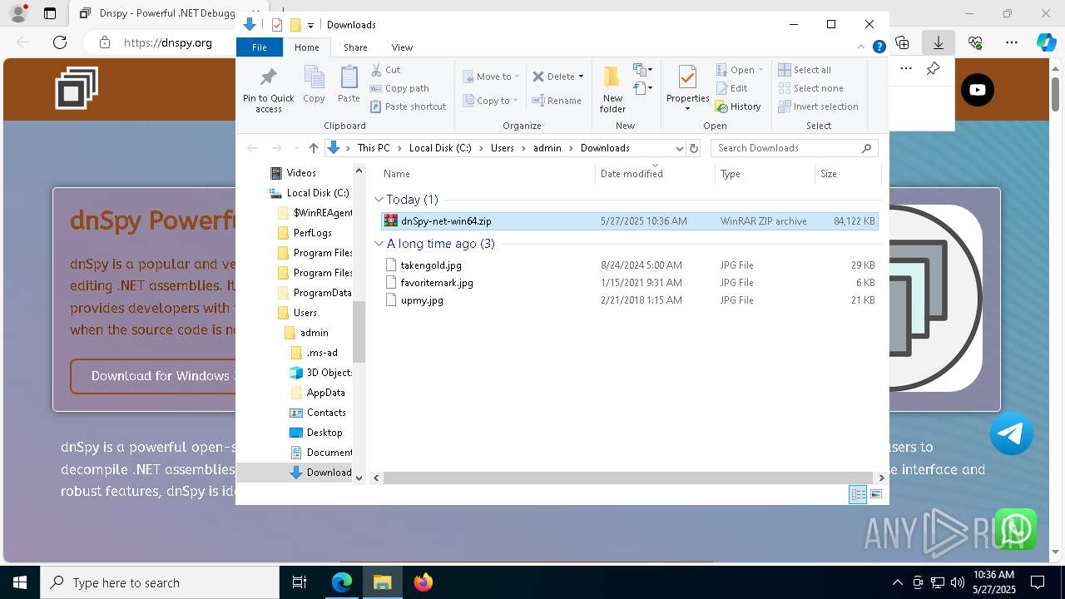Open Microsoft Edge taskbar icon
Image resolution: width=1065 pixels, height=599 pixels.
pos(342,582)
